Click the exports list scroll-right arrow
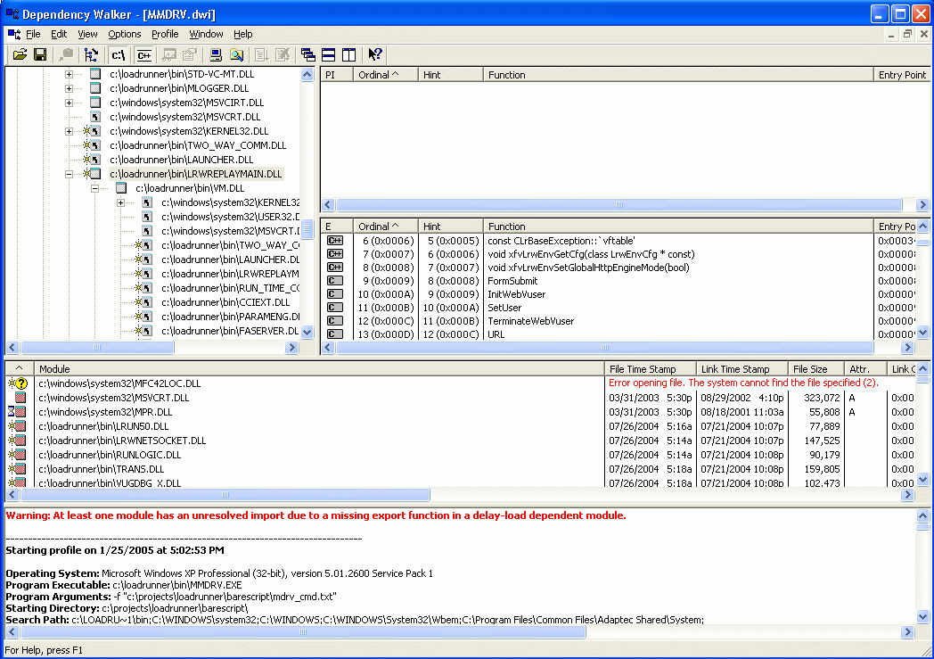This screenshot has height=659, width=934. (x=907, y=348)
